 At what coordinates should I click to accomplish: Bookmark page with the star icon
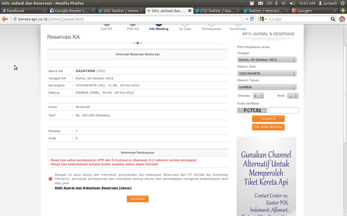point(242,19)
